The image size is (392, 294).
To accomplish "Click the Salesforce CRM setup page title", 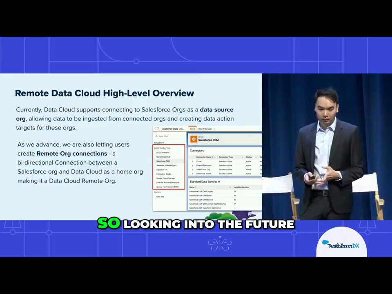I will pos(208,140).
